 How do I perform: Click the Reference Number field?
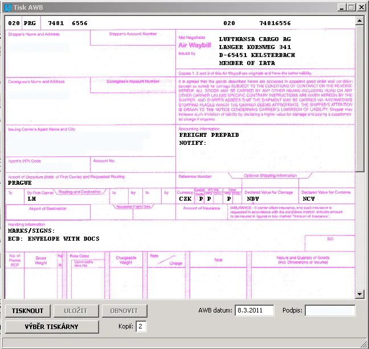click(x=209, y=181)
